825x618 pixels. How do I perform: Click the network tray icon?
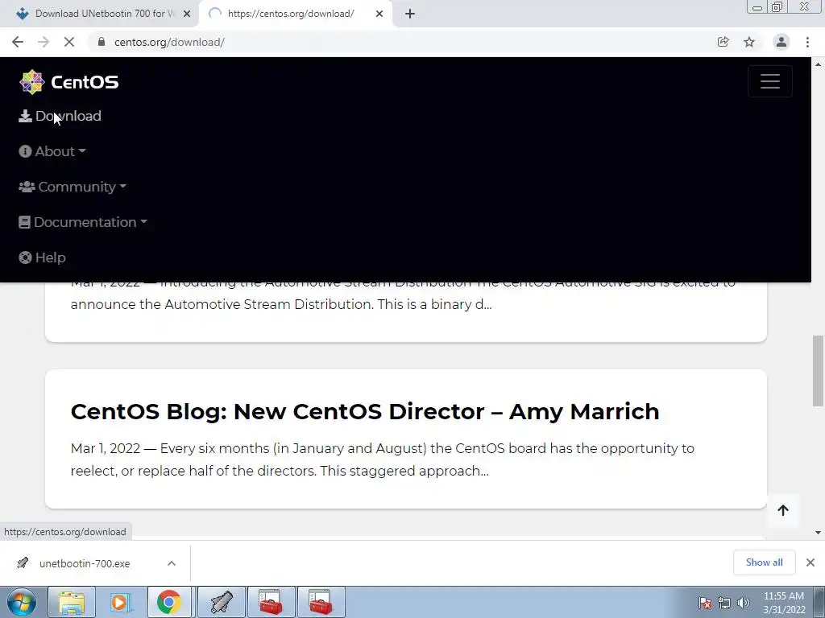pyautogui.click(x=724, y=603)
